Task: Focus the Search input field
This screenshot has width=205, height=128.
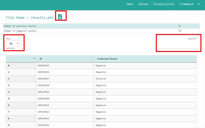Action: pyautogui.click(x=178, y=46)
